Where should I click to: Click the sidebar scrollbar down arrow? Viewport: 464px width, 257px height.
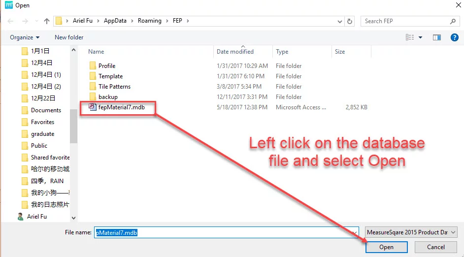(x=74, y=218)
